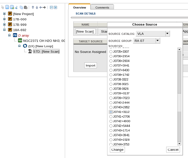
Task: Switch to the Comments tab
Action: tap(102, 8)
